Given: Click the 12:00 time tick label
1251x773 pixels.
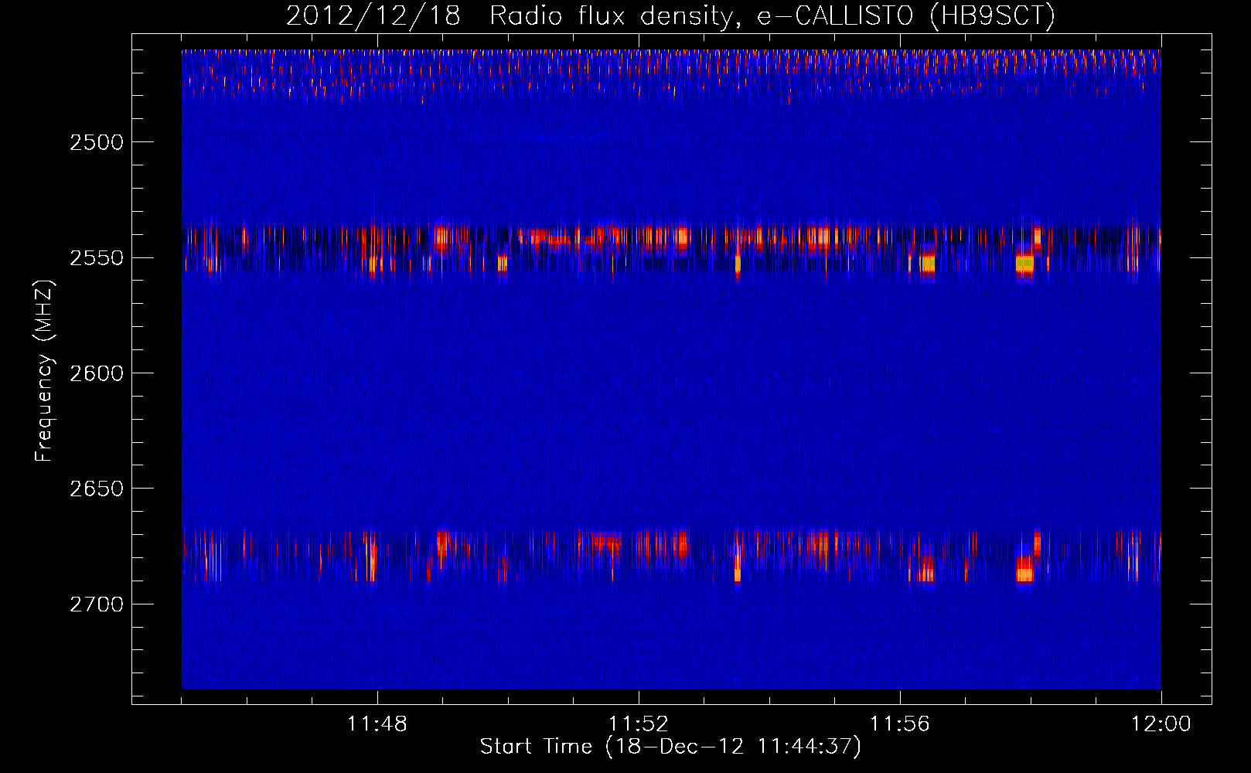Looking at the screenshot, I should [1161, 724].
